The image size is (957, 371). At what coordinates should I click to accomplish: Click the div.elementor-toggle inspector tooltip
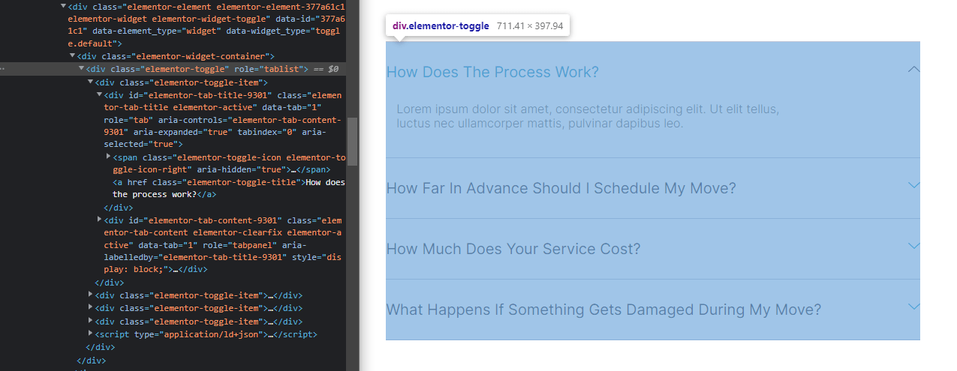pyautogui.click(x=477, y=26)
